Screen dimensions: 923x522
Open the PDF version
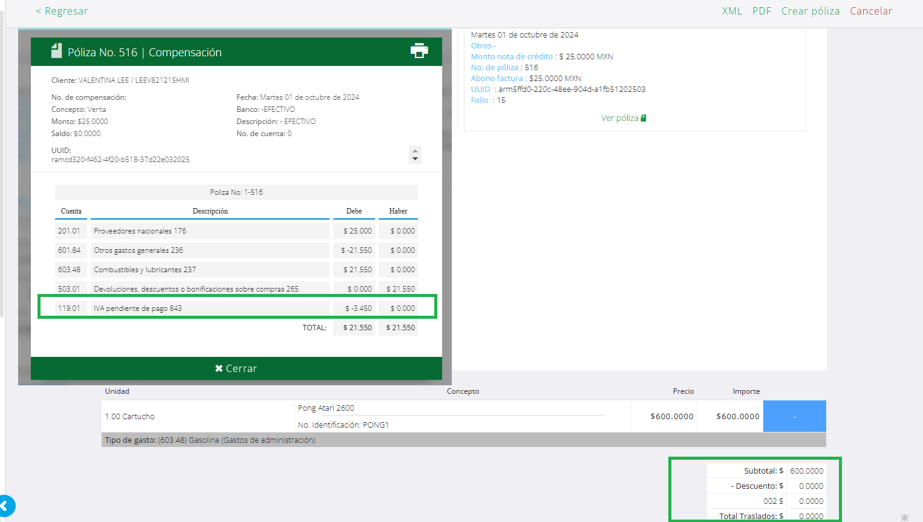pyautogui.click(x=762, y=11)
